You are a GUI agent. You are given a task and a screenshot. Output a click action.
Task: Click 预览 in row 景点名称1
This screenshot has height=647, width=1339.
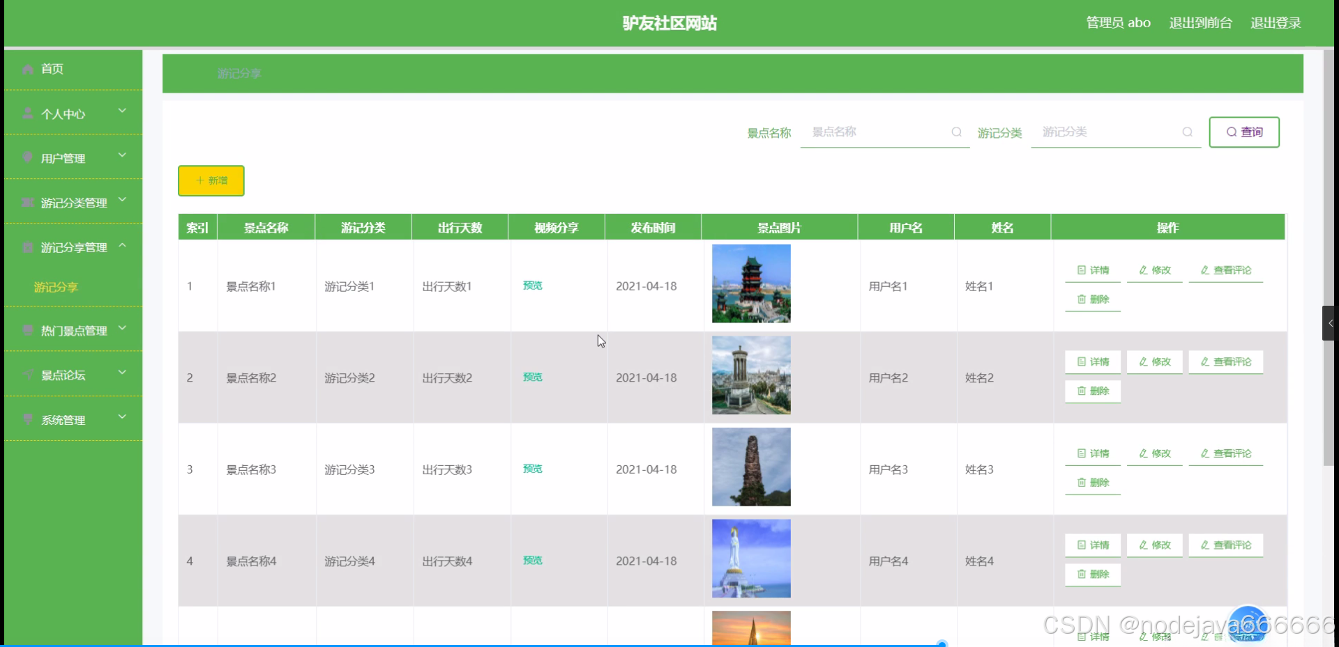pos(533,286)
